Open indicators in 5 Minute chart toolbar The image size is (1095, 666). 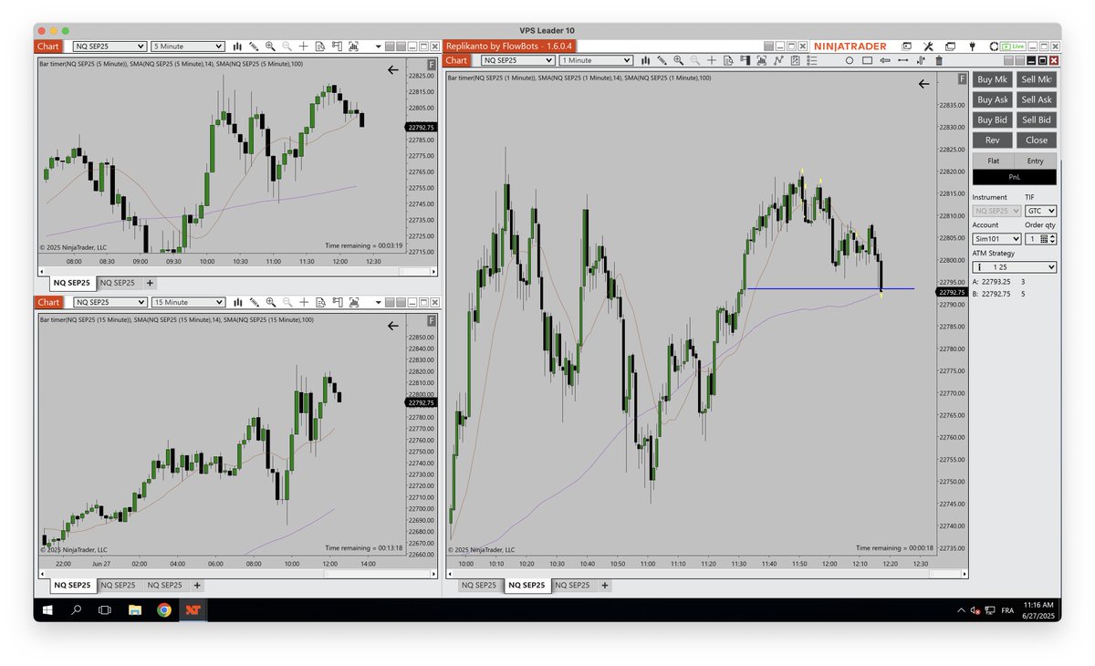(x=353, y=46)
